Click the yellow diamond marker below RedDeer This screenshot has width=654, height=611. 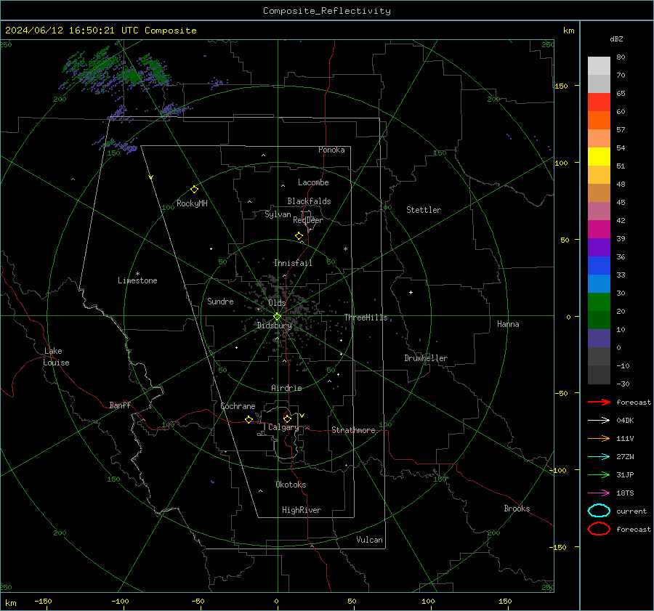click(299, 236)
